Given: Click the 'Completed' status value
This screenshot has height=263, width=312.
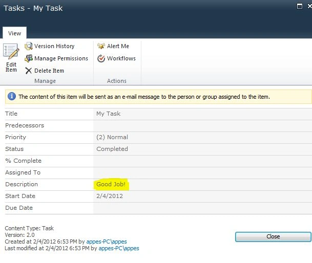Looking at the screenshot, I should 112,149.
